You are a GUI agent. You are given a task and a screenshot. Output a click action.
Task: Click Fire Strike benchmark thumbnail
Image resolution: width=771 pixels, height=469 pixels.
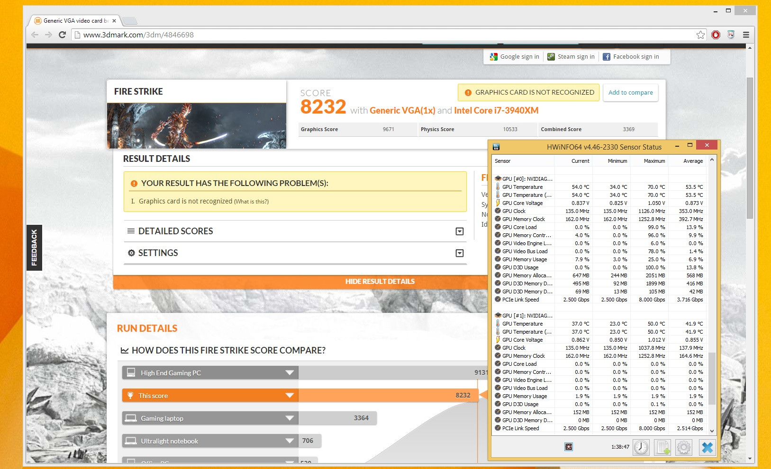197,126
